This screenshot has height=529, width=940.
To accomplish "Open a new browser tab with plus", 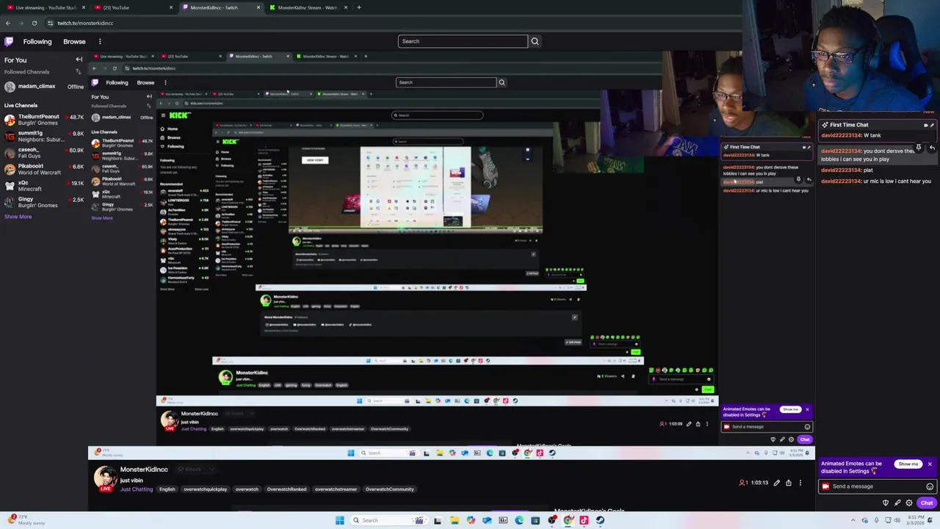I will 358,7.
